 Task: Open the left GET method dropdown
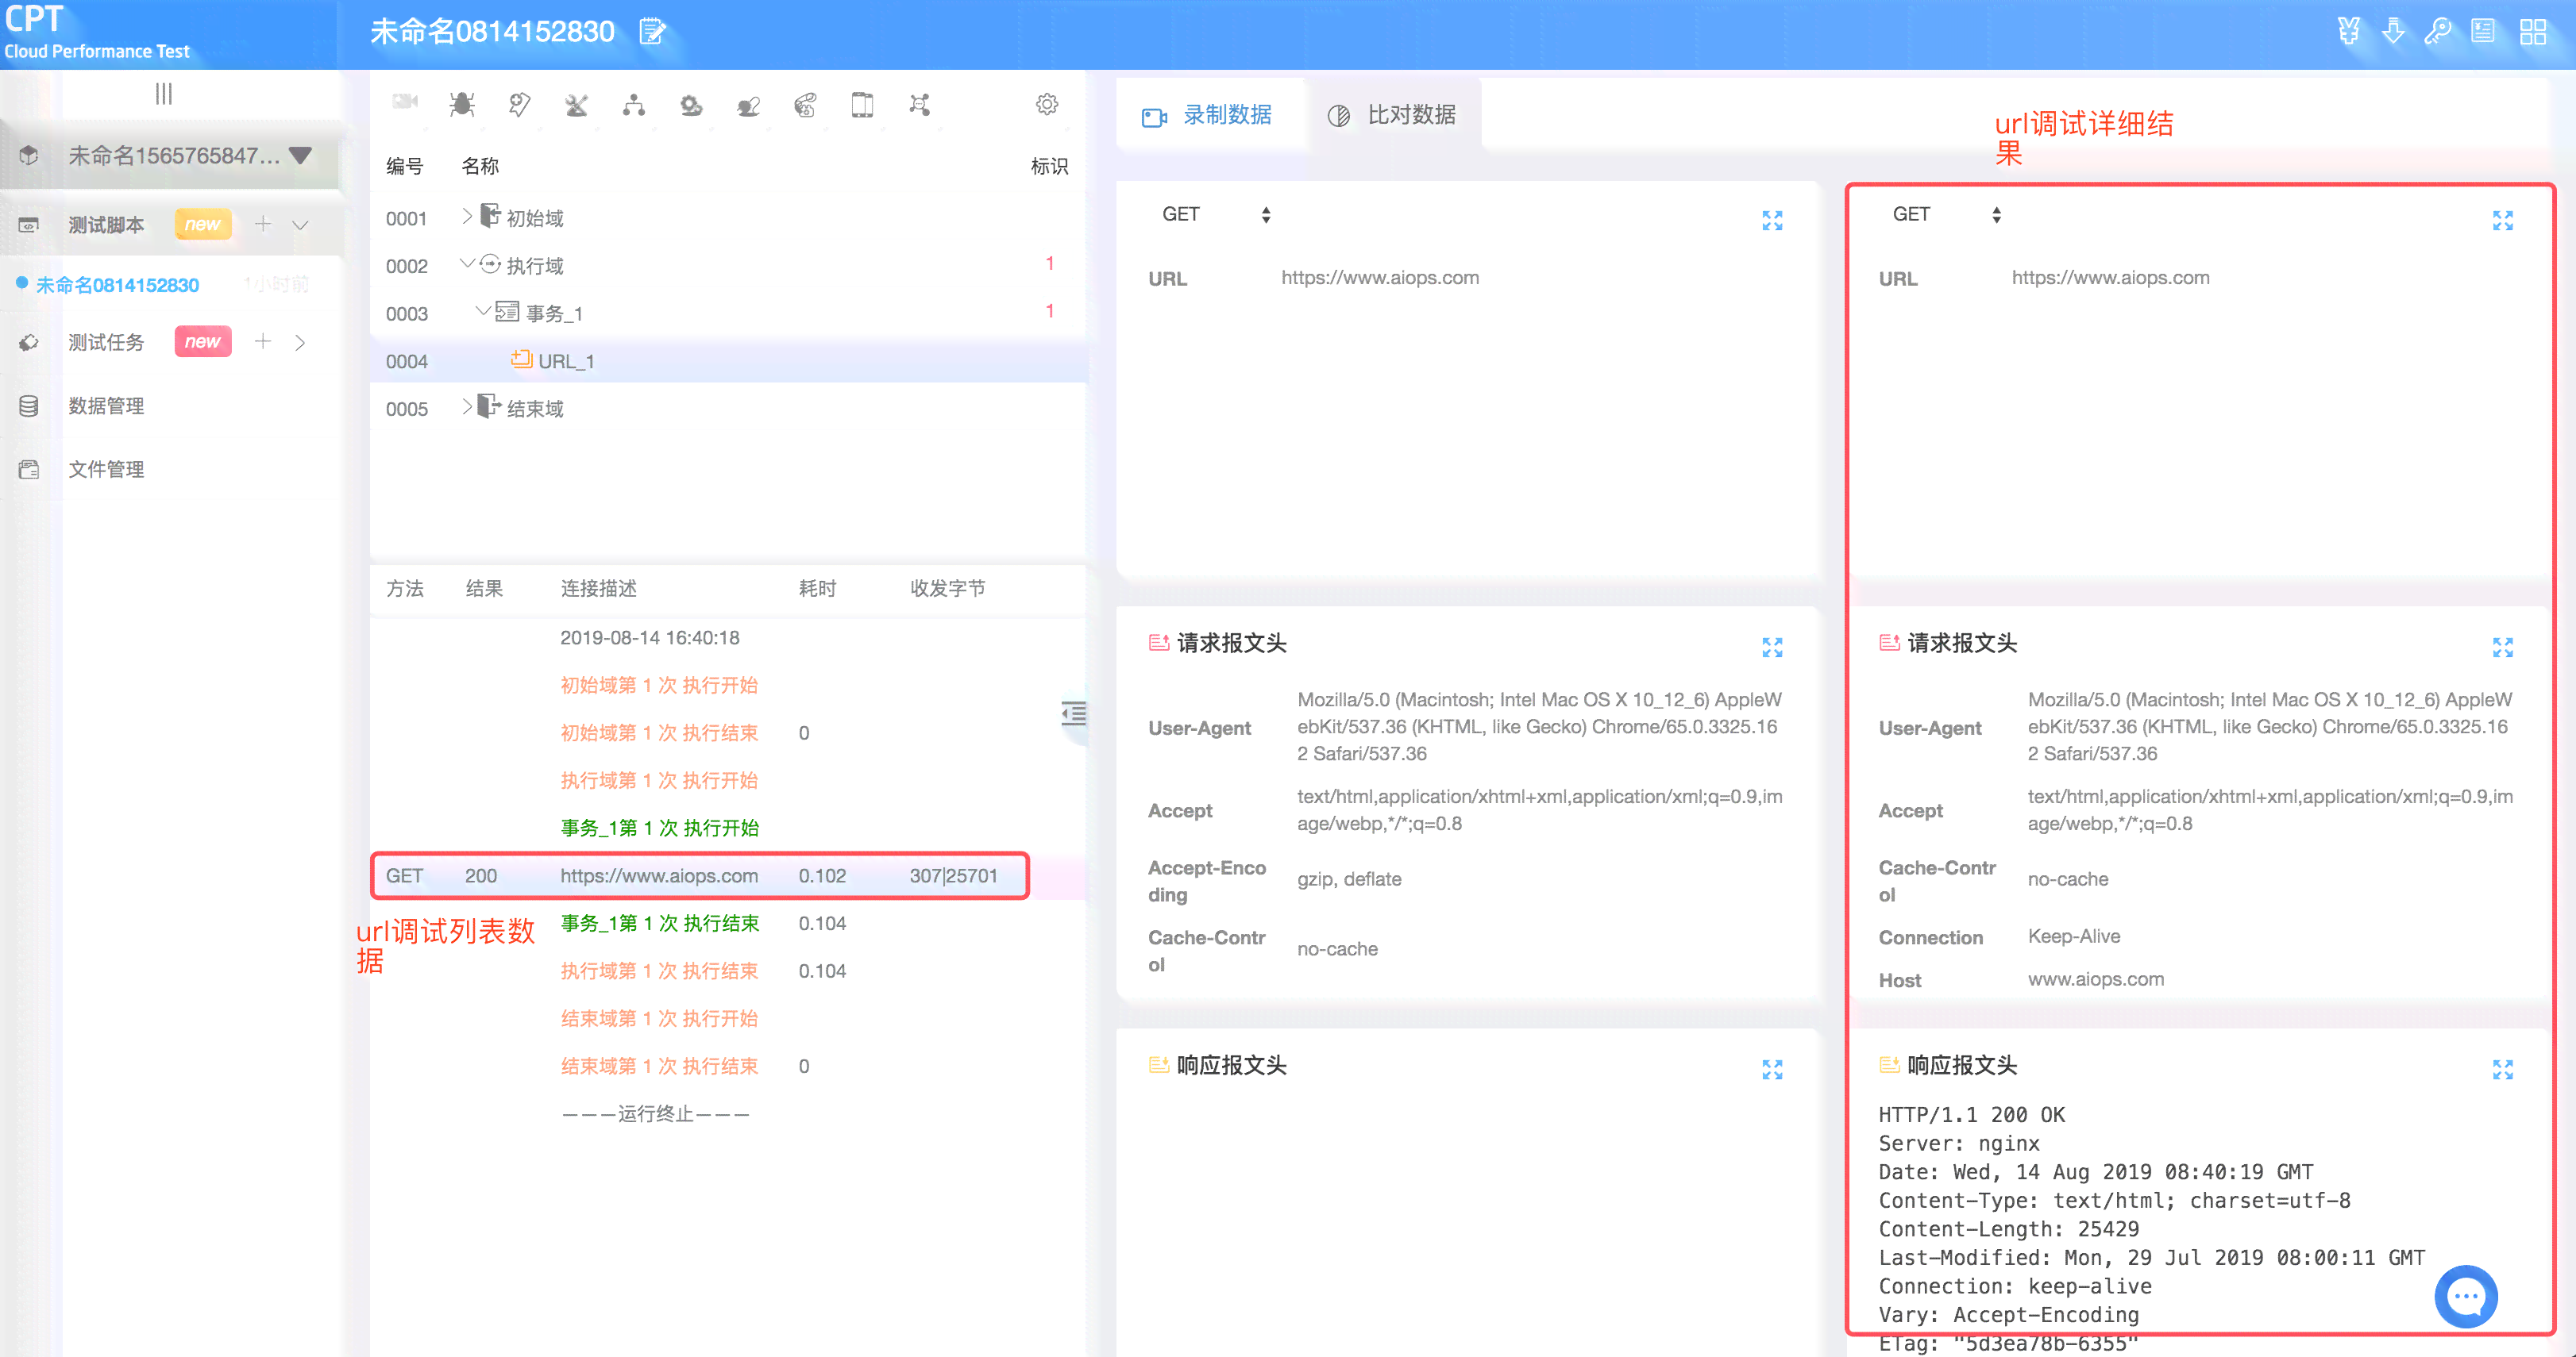click(1216, 213)
